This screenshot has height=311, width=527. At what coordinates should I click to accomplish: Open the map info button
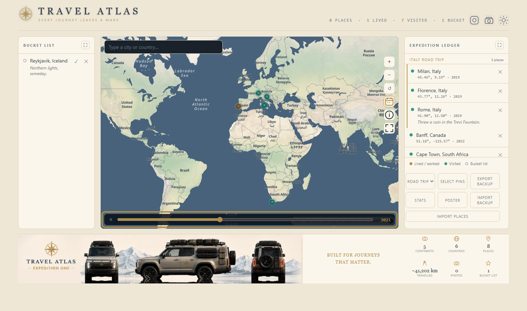click(389, 115)
